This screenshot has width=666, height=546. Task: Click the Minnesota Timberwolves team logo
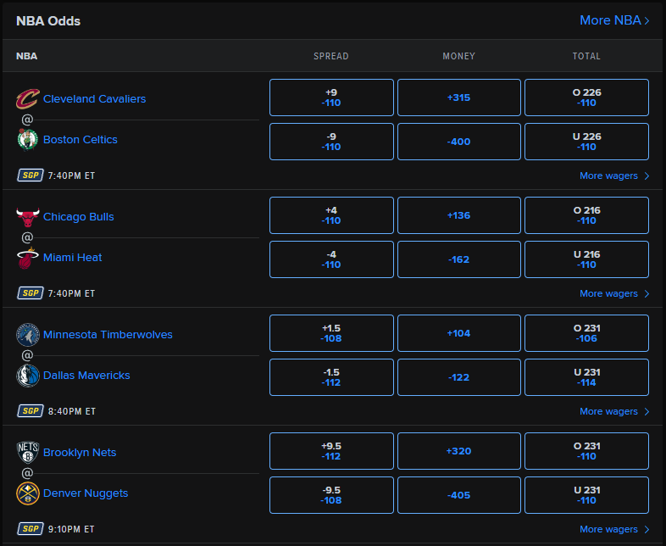coord(28,335)
